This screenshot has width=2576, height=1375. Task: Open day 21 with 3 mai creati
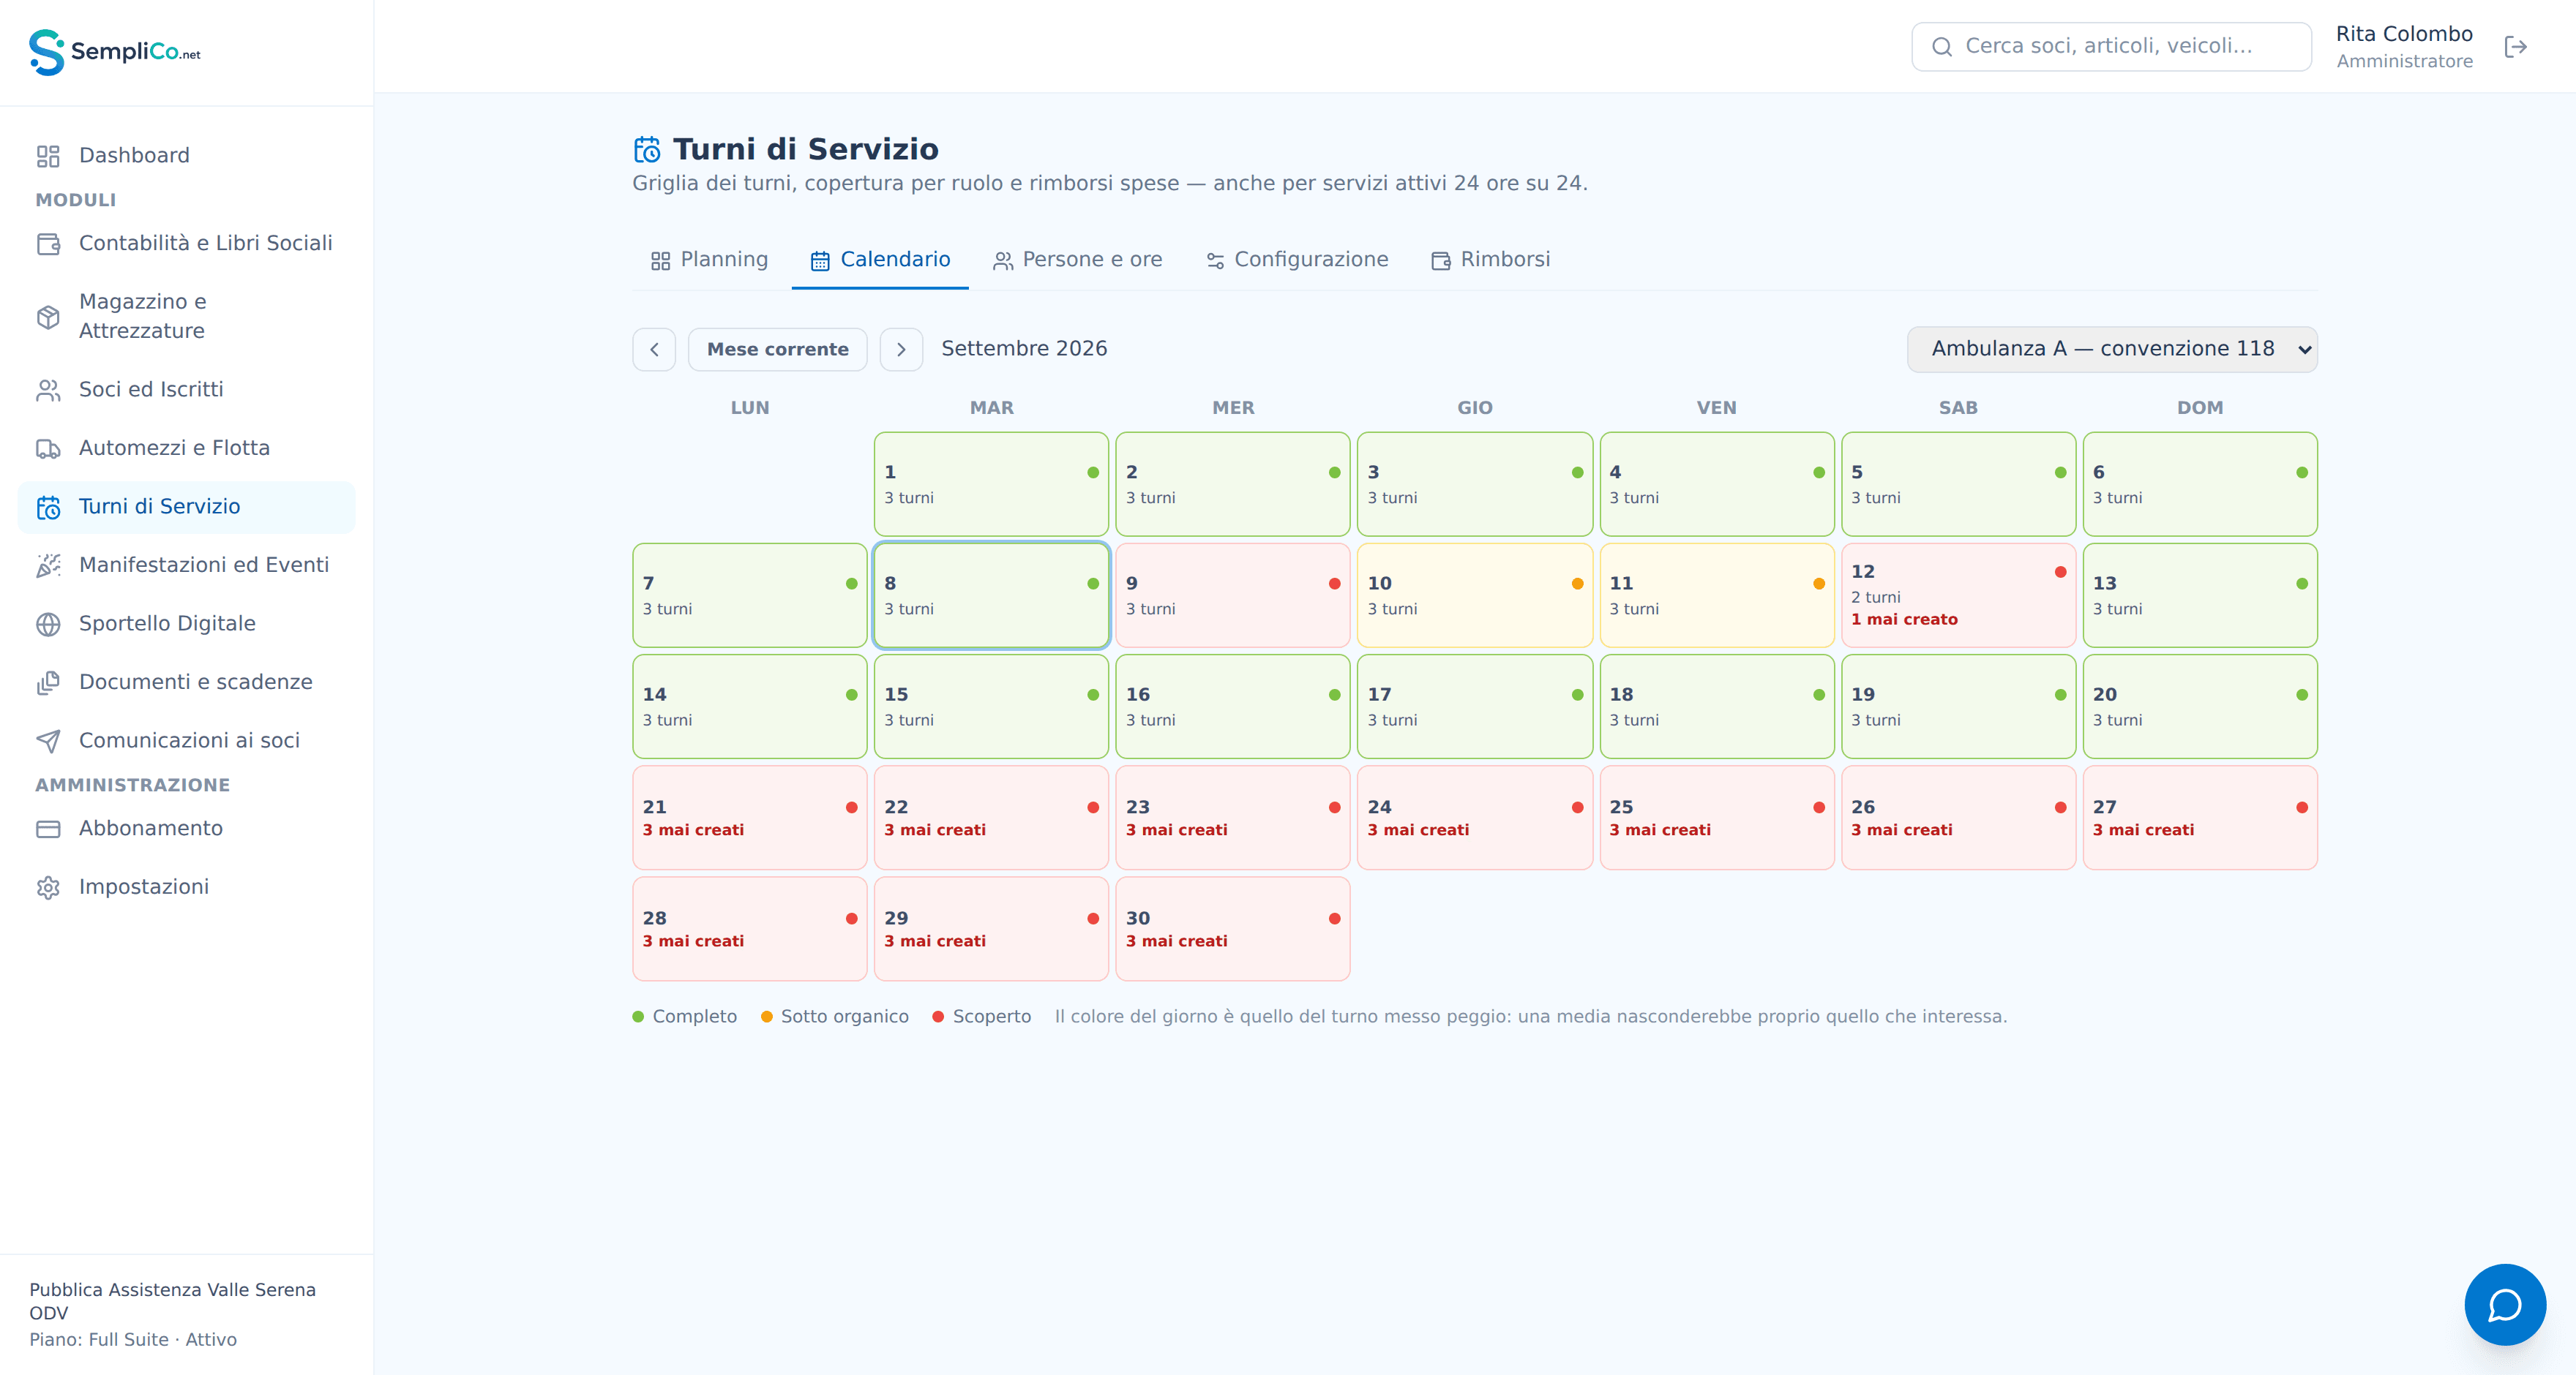pyautogui.click(x=749, y=818)
